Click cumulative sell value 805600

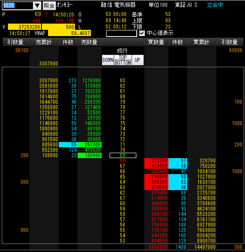point(50,145)
